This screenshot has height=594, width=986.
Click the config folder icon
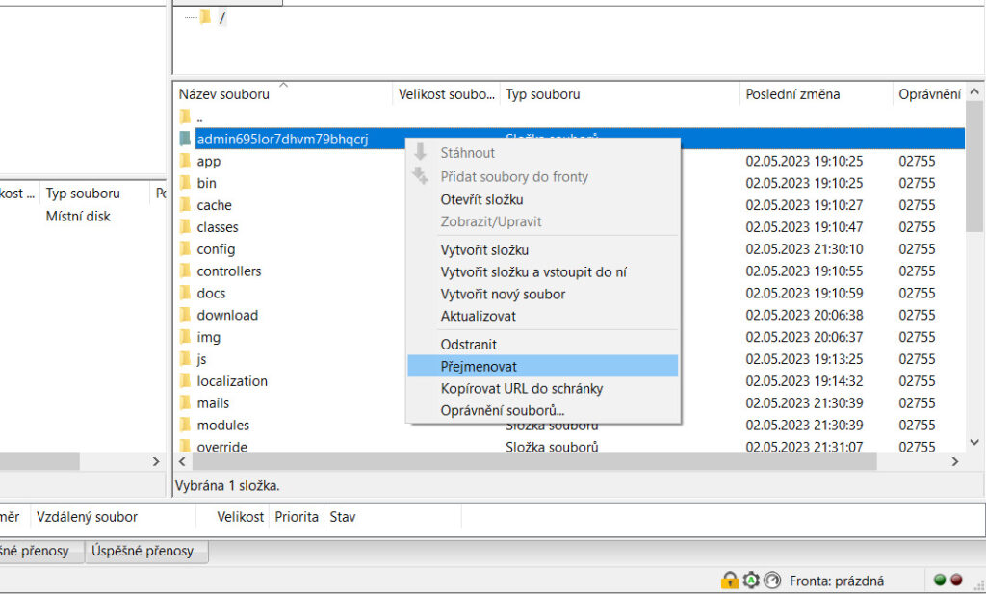[185, 248]
